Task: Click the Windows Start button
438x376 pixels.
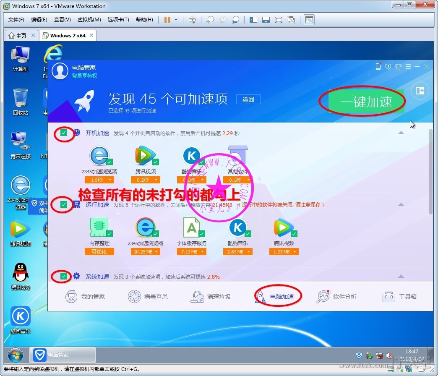Action: [x=16, y=355]
